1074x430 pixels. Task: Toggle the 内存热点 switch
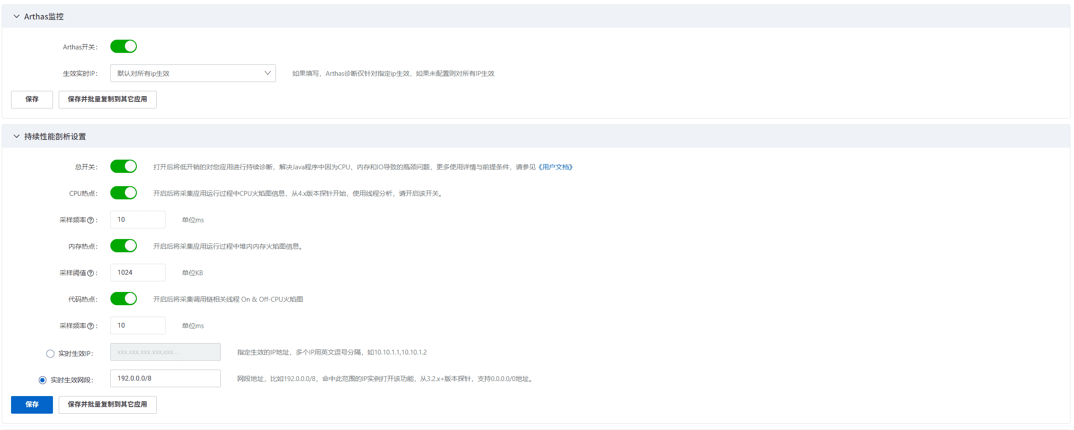(x=124, y=246)
